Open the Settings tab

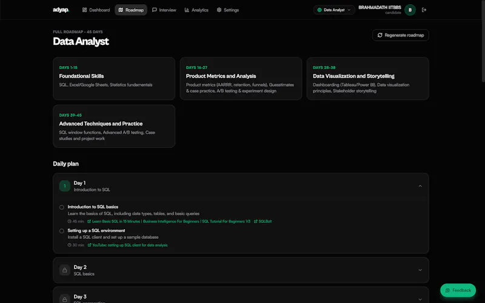pos(228,10)
